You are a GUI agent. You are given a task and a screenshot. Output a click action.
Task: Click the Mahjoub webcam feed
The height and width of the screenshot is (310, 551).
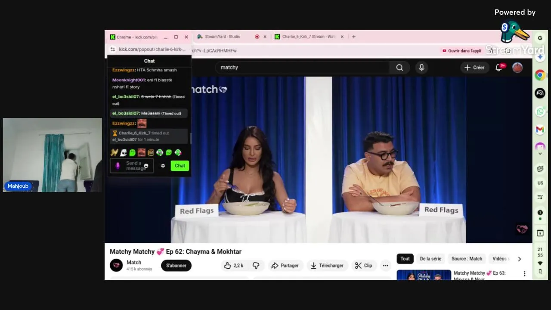pyautogui.click(x=53, y=155)
